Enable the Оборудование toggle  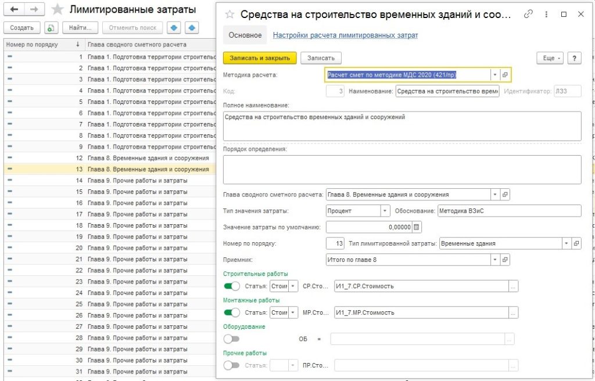pyautogui.click(x=231, y=339)
